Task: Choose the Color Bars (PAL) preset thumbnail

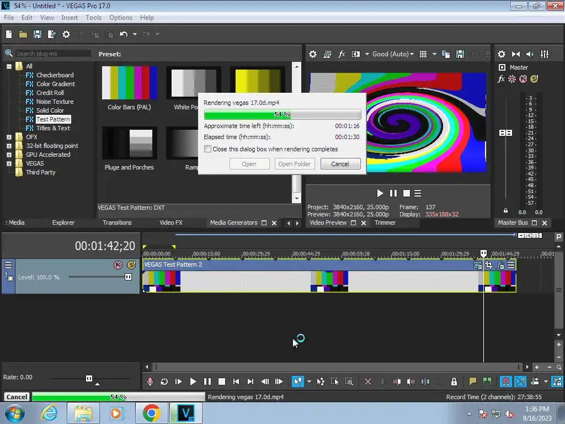Action: (x=129, y=83)
